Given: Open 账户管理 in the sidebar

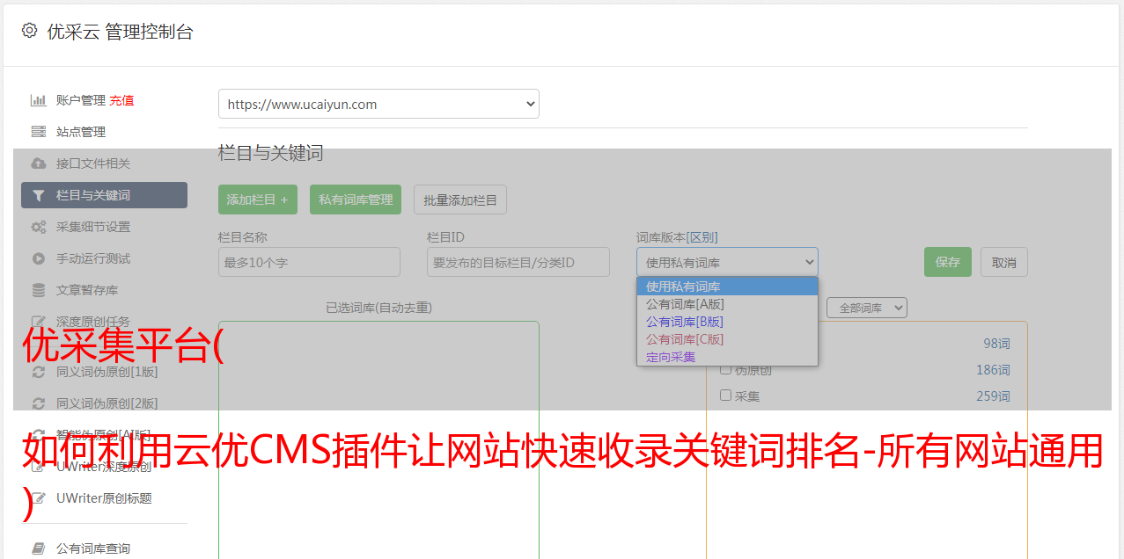Looking at the screenshot, I should (x=81, y=100).
